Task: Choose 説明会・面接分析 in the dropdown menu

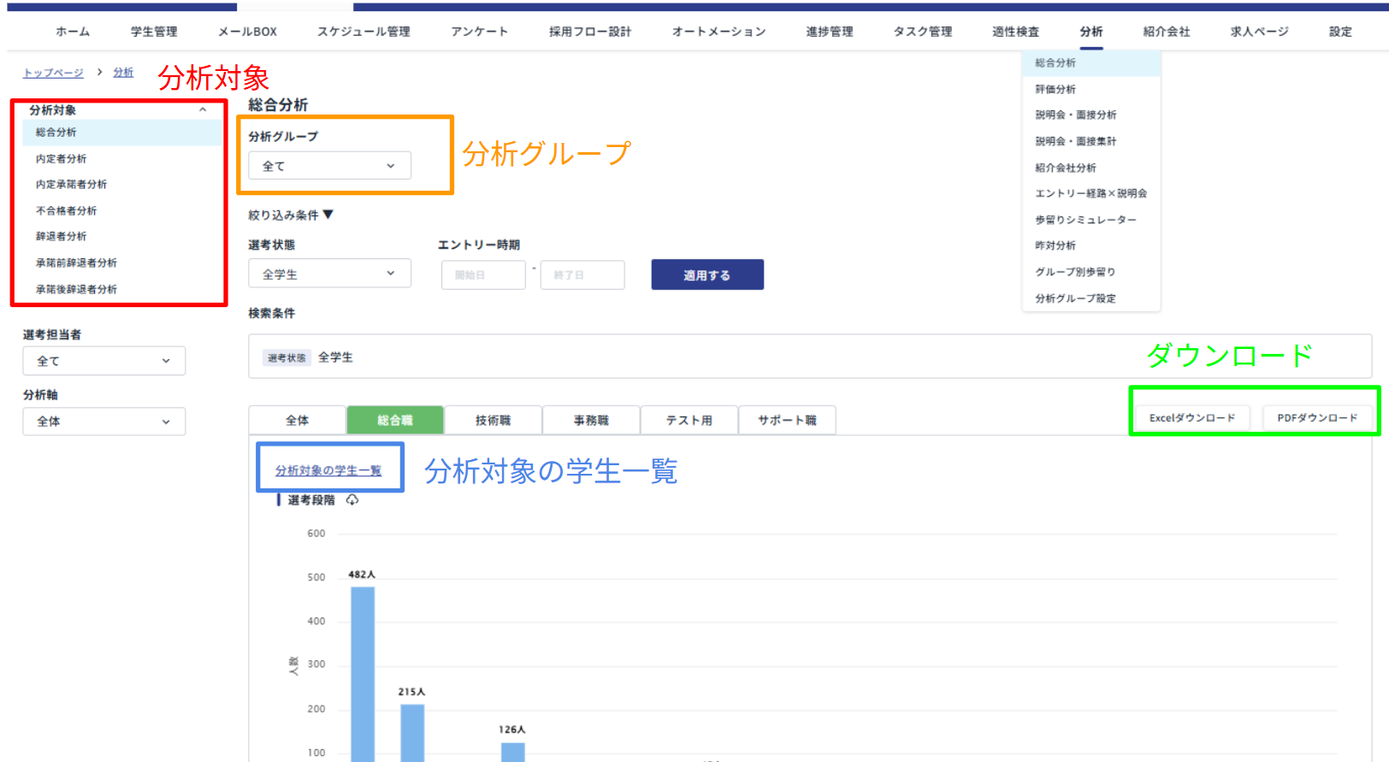Action: (x=1091, y=115)
